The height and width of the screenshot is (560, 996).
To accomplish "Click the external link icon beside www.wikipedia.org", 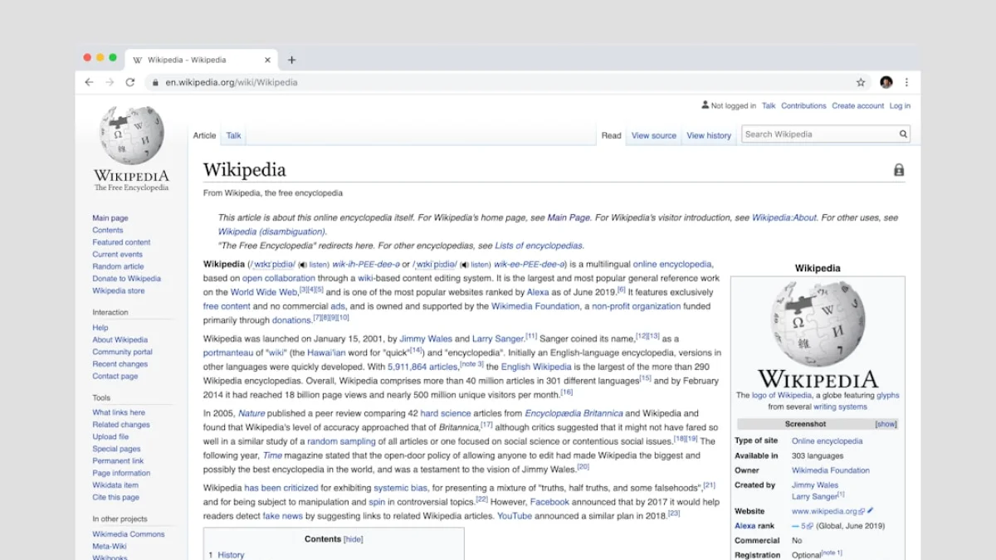I will tap(861, 511).
